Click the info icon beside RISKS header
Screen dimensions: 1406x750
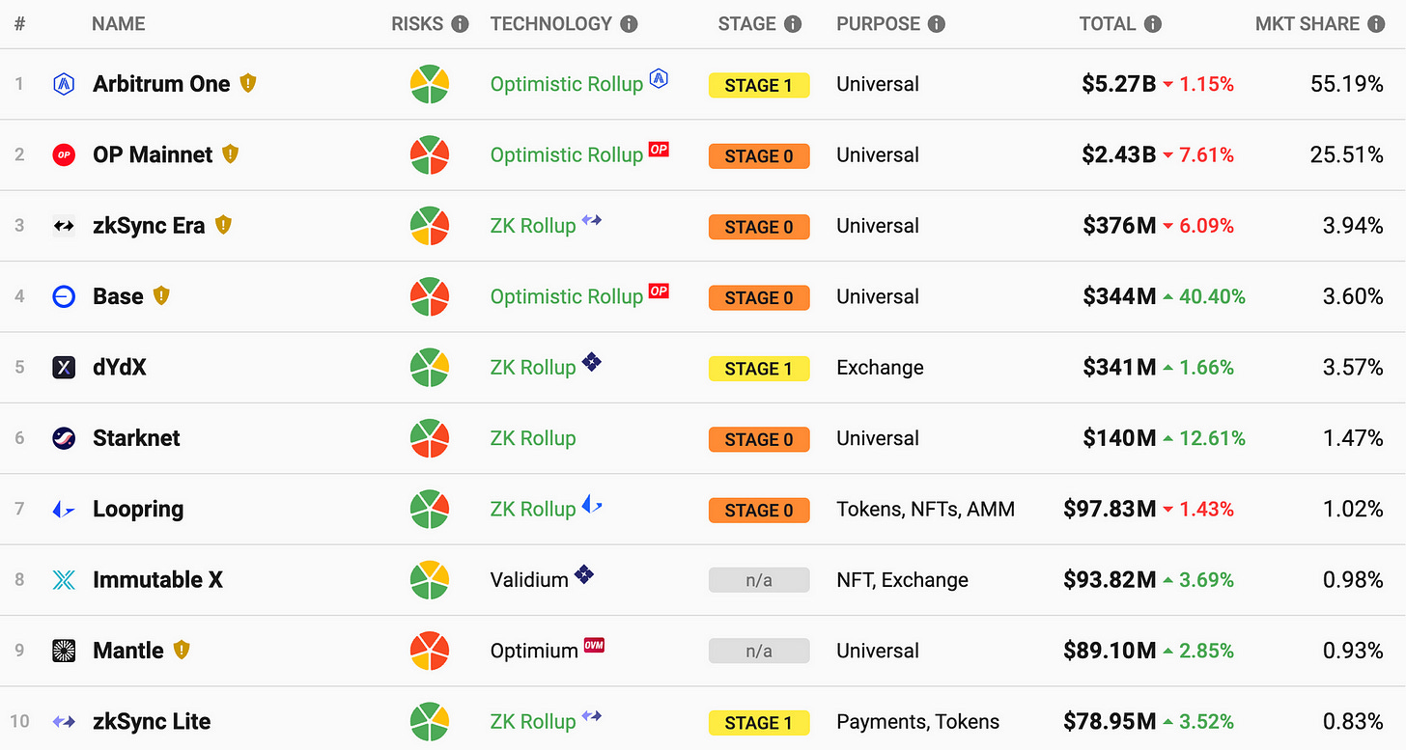click(460, 24)
